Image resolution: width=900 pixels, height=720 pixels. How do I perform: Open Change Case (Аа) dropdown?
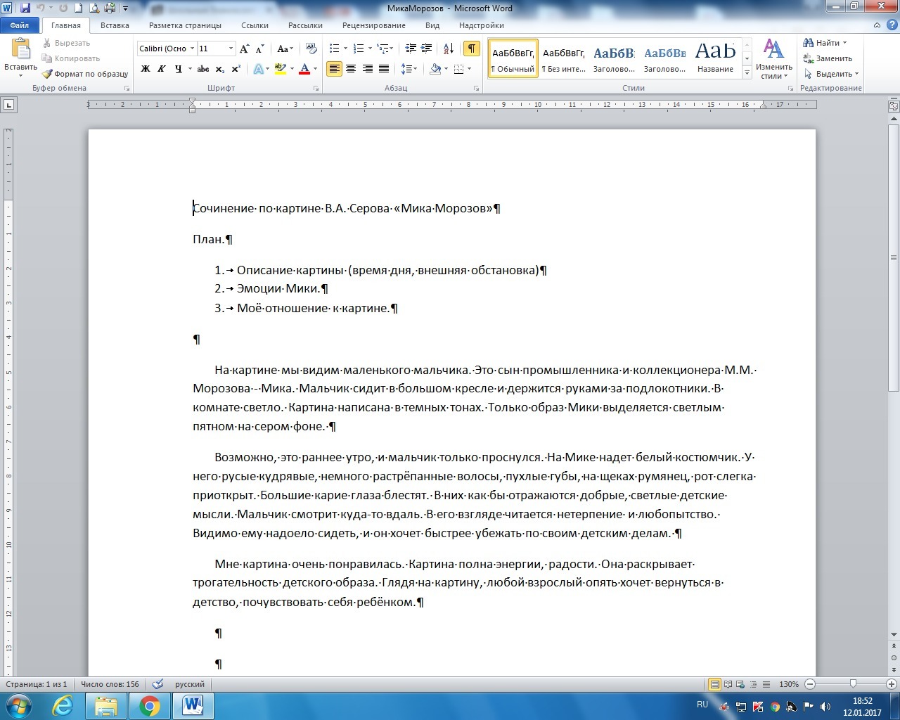[x=285, y=49]
